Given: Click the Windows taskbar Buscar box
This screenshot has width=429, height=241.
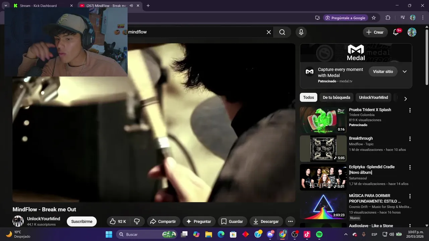Looking at the screenshot, I should click(146, 234).
